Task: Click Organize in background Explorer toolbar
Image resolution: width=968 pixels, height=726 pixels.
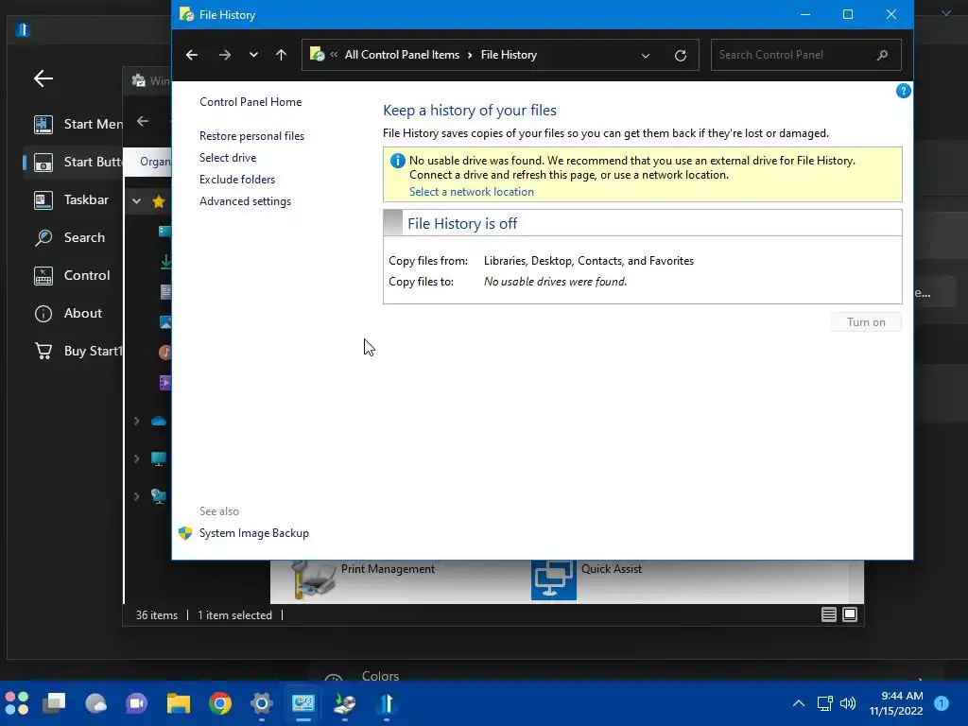Action: (155, 162)
